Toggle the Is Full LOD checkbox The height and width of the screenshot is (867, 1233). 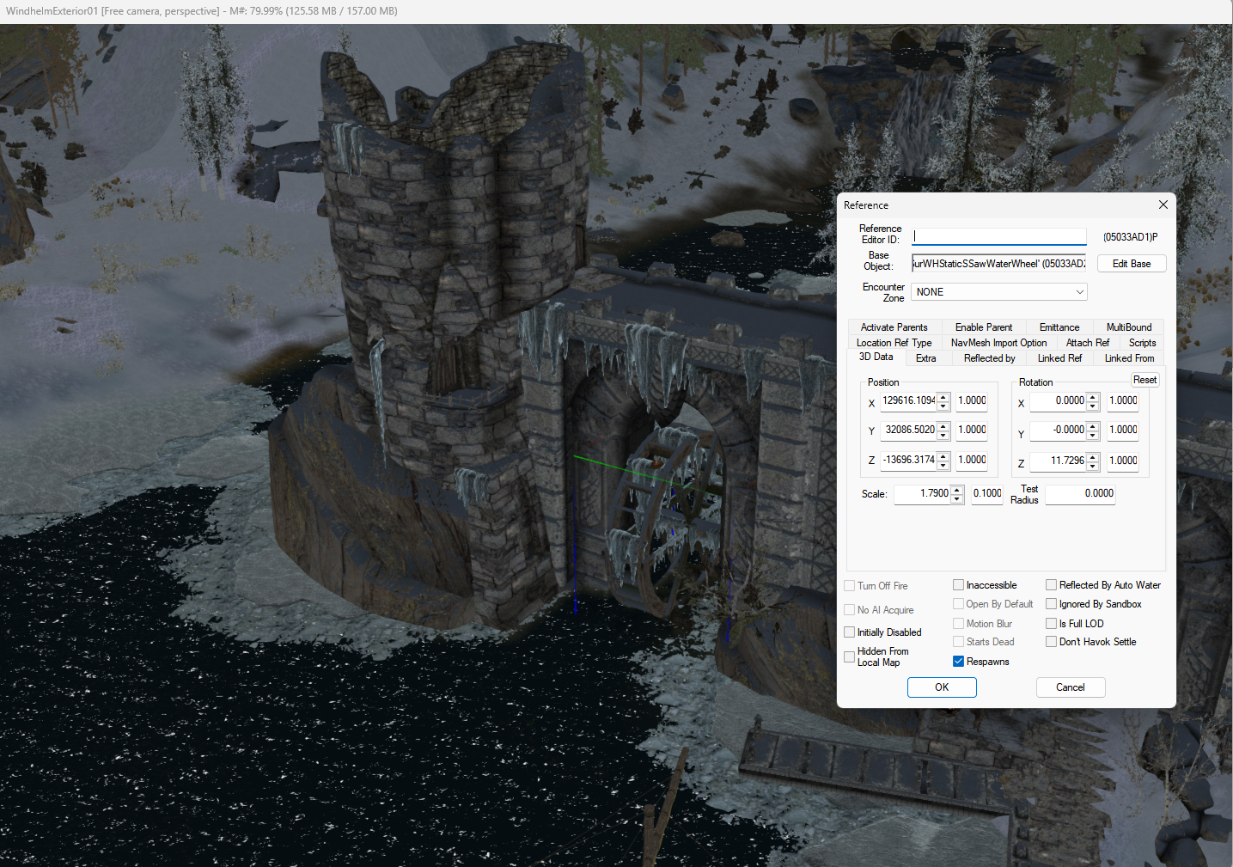(x=1051, y=624)
